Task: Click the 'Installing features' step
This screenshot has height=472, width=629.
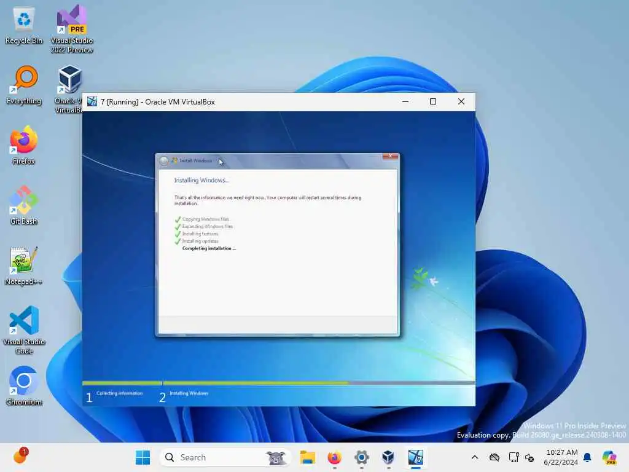Action: coord(200,234)
